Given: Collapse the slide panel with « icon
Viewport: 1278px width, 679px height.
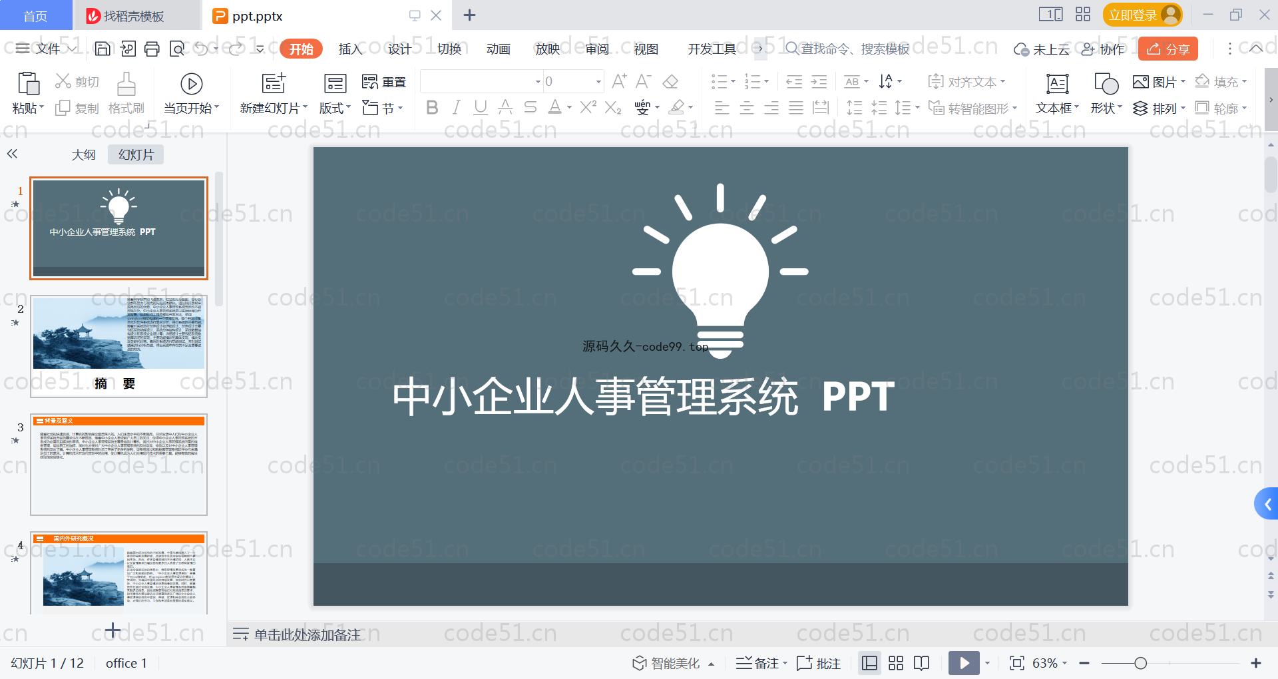Looking at the screenshot, I should click(12, 154).
